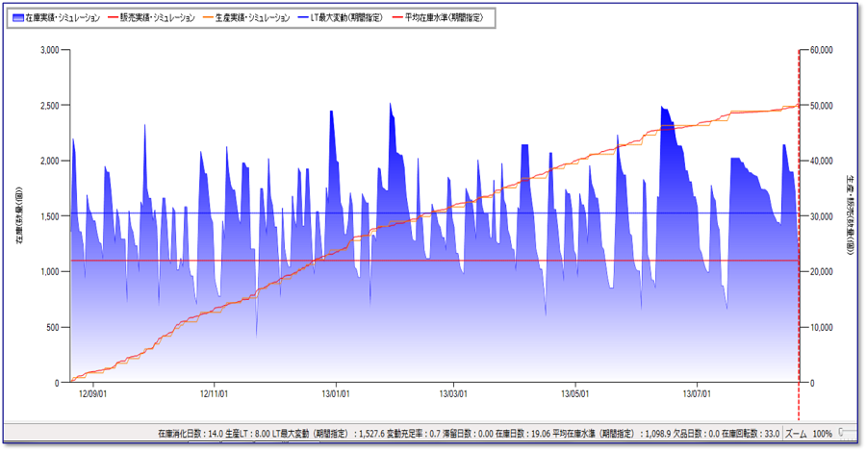This screenshot has height=451, width=866.
Task: Click the red dashed vertical end marker
Action: click(800, 240)
